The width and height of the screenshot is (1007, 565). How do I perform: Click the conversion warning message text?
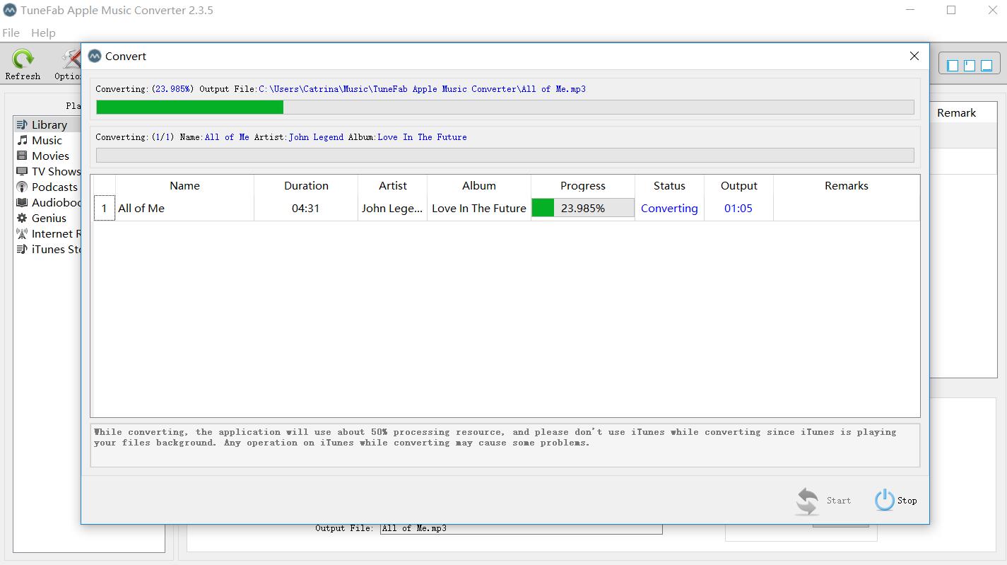coord(495,437)
